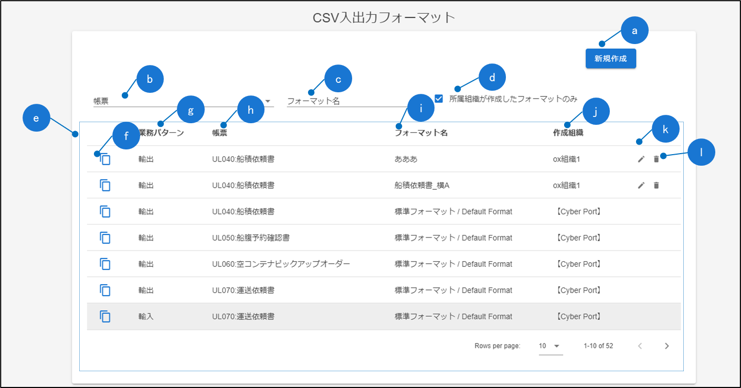This screenshot has height=388, width=741.
Task: Click the フォーマット名 search input field
Action: pos(346,101)
